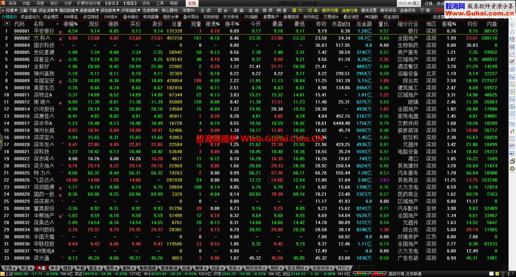Switch to the 发现 tab
This screenshot has width=516, height=277.
click(192, 3)
